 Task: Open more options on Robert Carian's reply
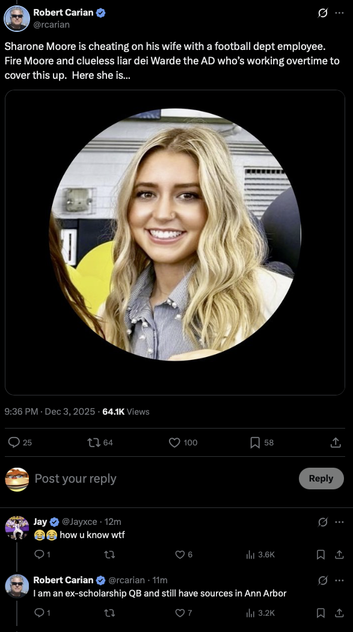point(339,580)
